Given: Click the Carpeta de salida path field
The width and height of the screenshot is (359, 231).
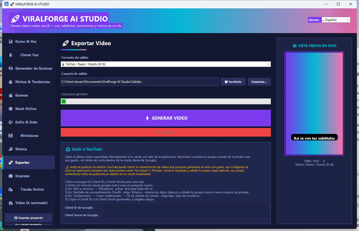Looking at the screenshot, I should point(139,82).
